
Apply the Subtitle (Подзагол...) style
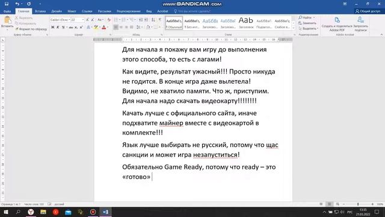click(264, 23)
